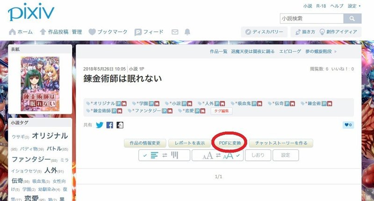Focus the 小説検索 search field
This screenshot has height=201, width=374.
[x=312, y=19]
